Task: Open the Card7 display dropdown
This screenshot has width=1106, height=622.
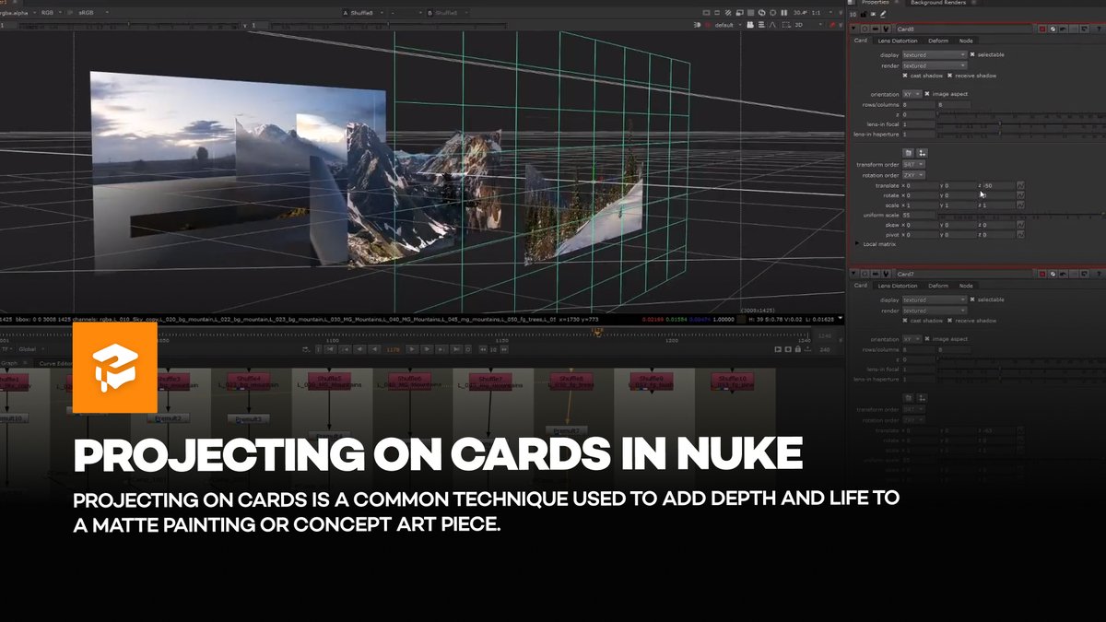Action: point(935,299)
